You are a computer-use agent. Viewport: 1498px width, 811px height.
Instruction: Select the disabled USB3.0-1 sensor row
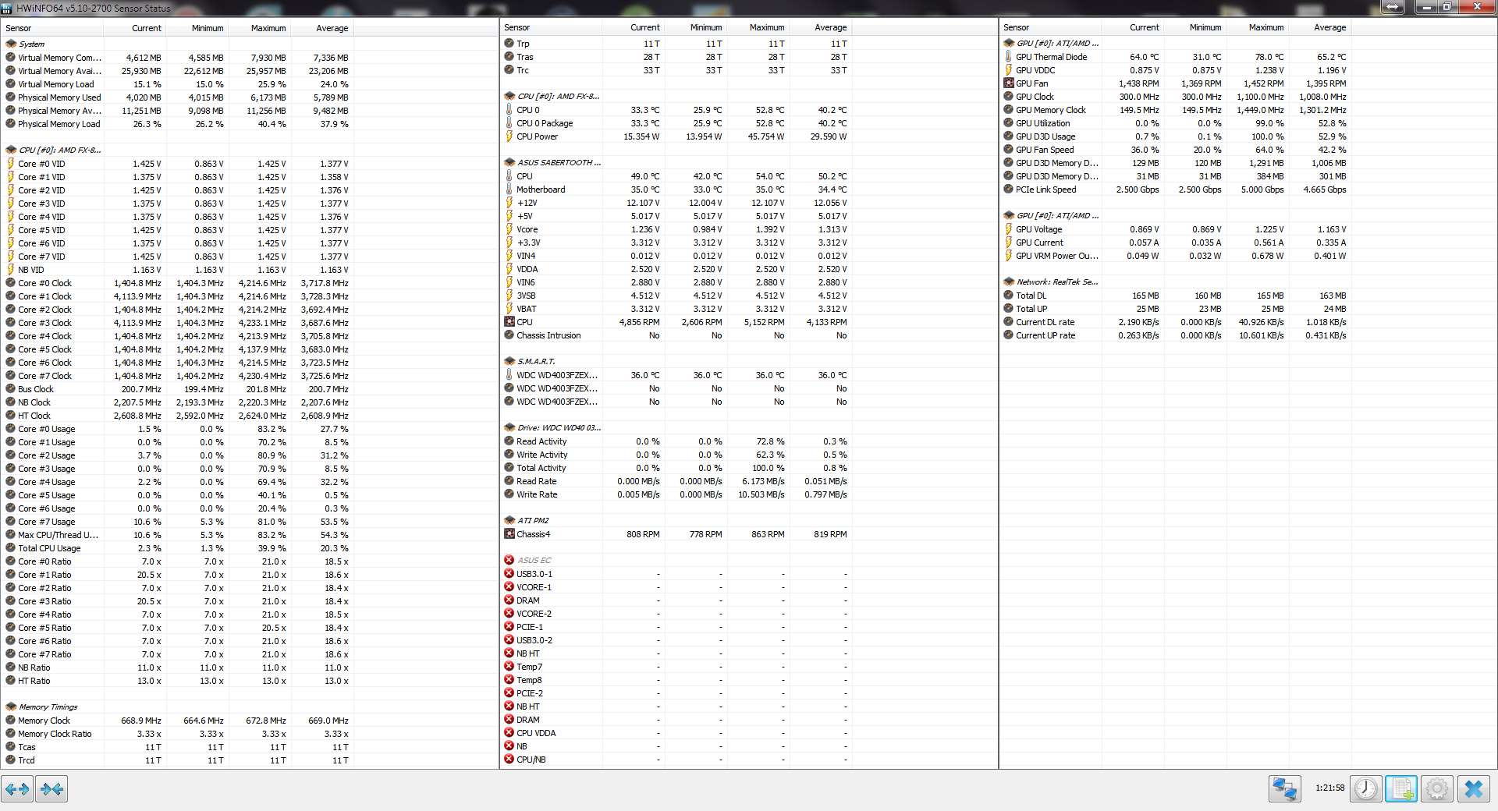(x=534, y=574)
